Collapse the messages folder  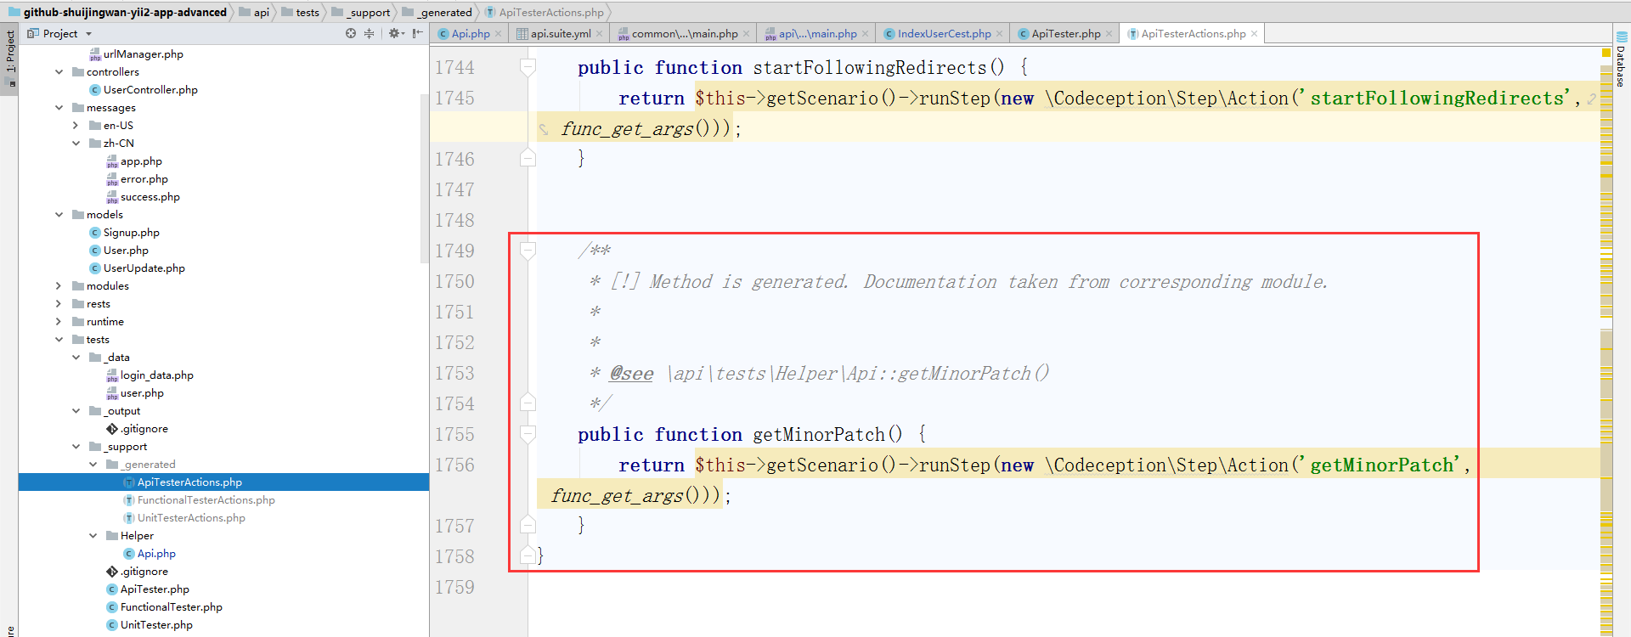click(x=59, y=108)
